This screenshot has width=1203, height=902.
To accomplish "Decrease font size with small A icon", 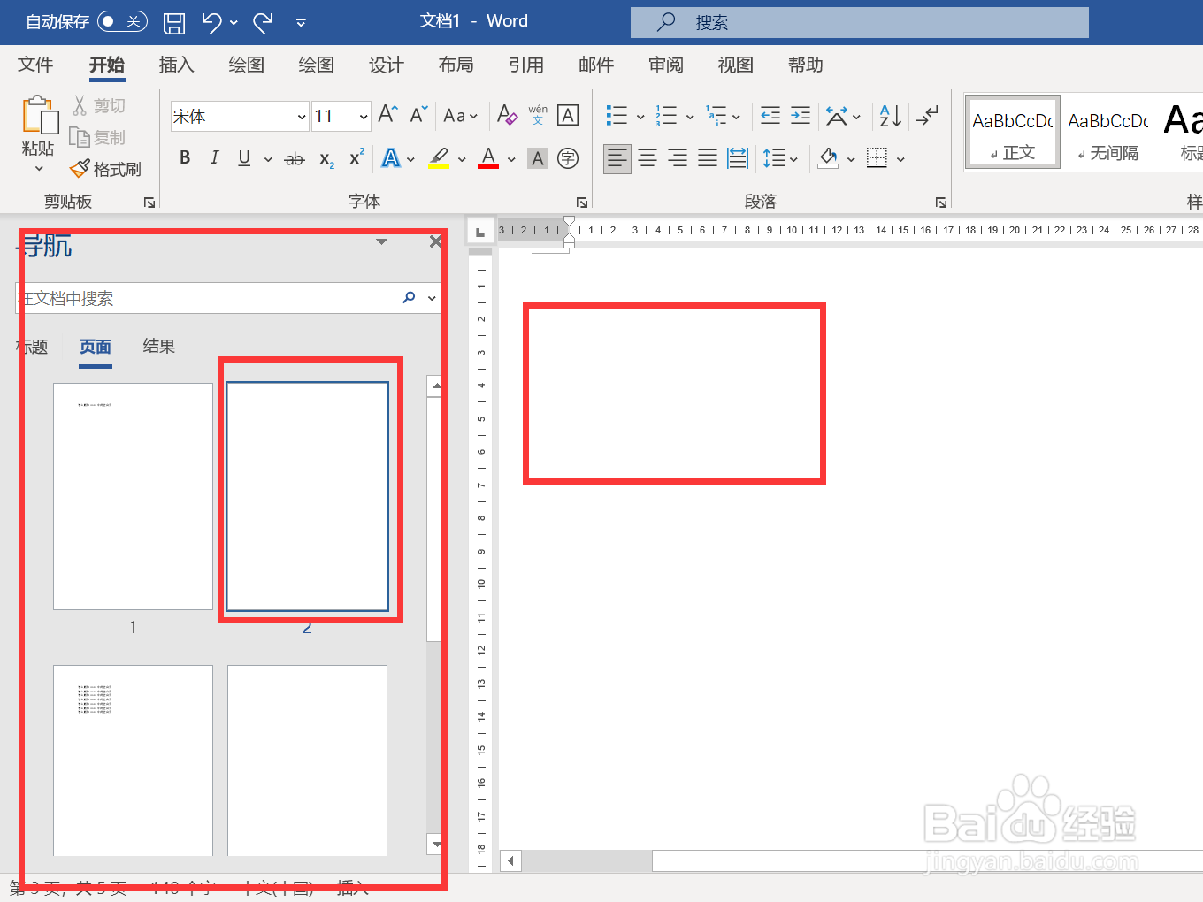I will (418, 114).
